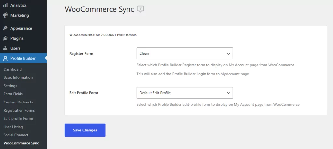This screenshot has height=149, width=333.
Task: Click the Save Changes button
Action: point(85,130)
